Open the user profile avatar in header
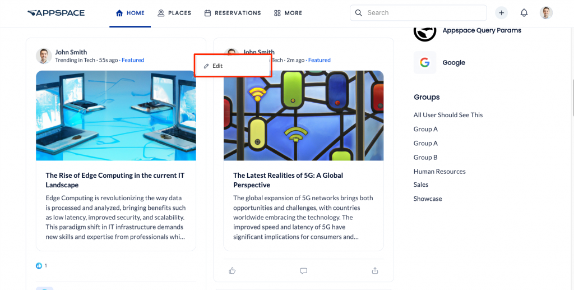 pos(546,13)
